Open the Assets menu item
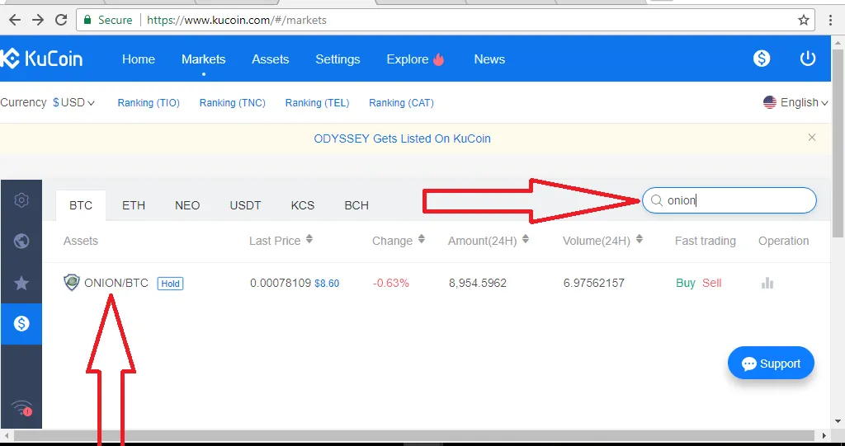Viewport: 845px width, 446px height. tap(271, 59)
